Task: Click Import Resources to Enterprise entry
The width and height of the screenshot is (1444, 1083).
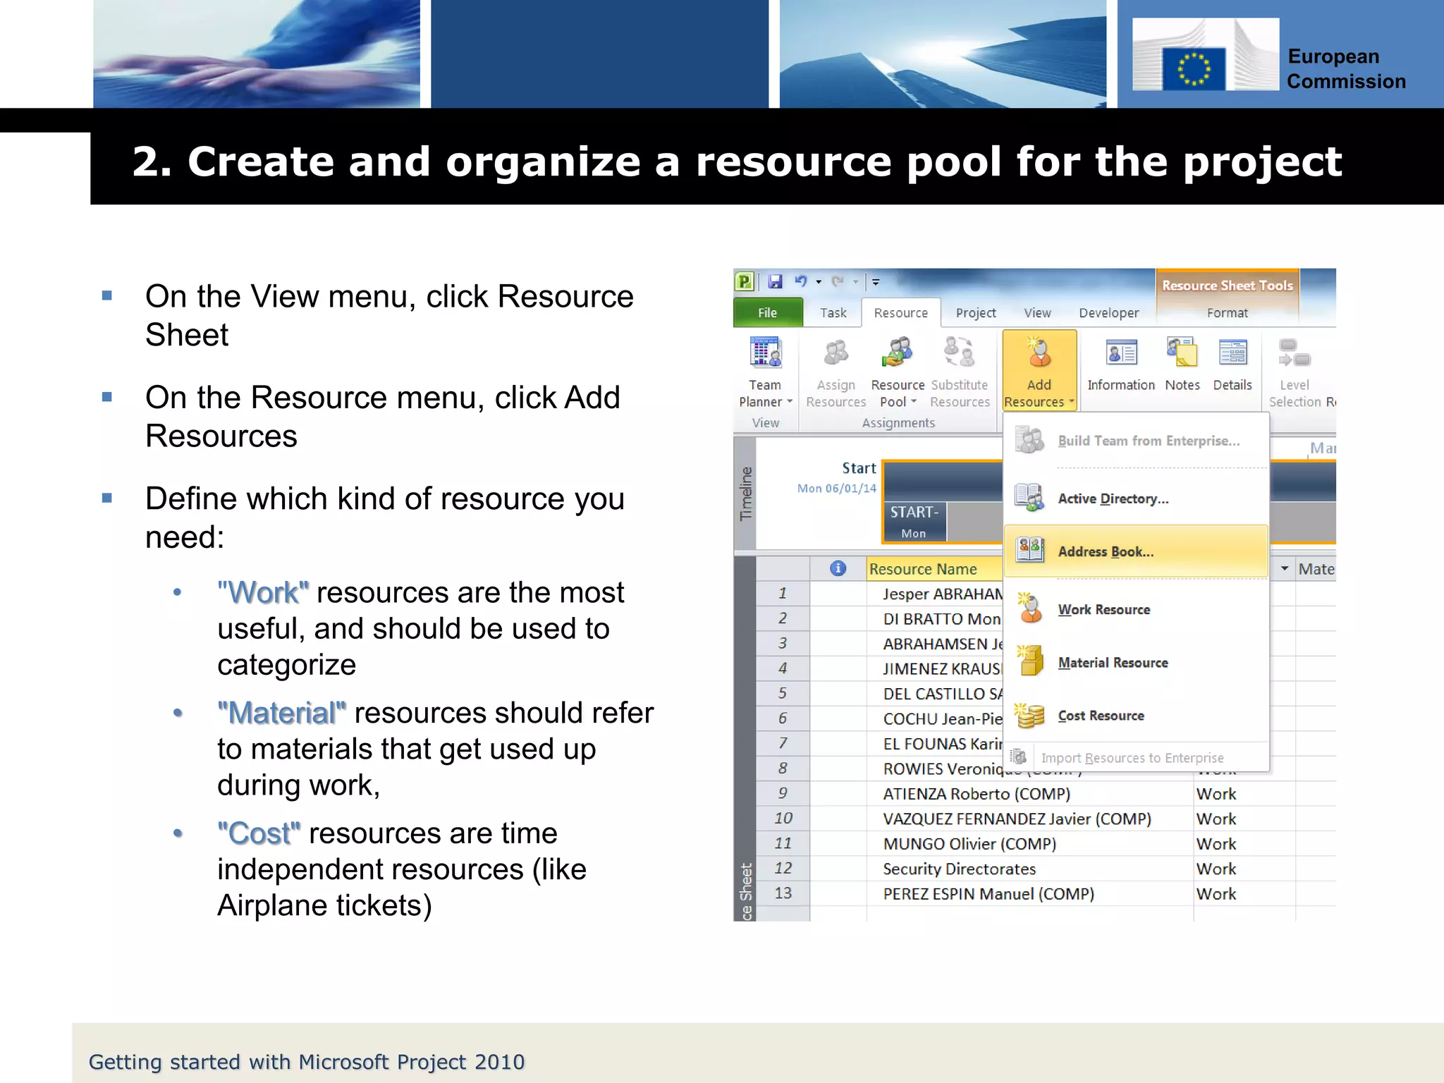Action: point(1136,758)
